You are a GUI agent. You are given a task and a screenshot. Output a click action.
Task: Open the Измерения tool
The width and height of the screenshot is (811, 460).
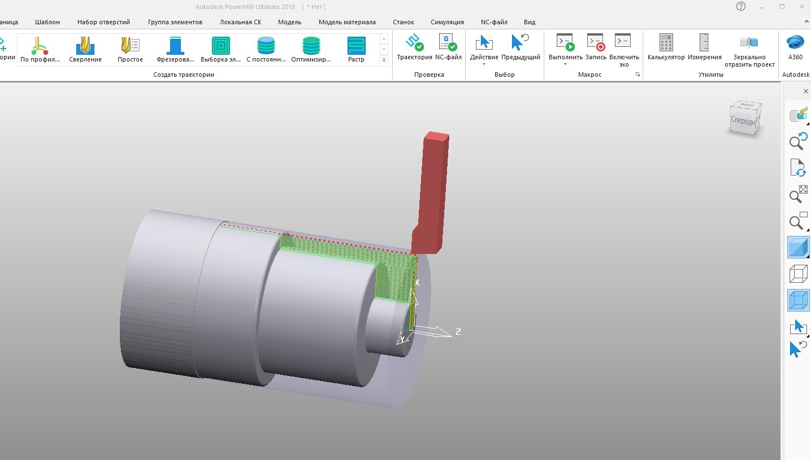pos(705,49)
